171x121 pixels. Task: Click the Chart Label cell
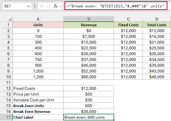pyautogui.click(x=38, y=117)
